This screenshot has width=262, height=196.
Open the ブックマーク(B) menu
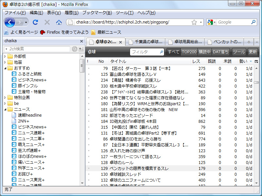point(97,13)
